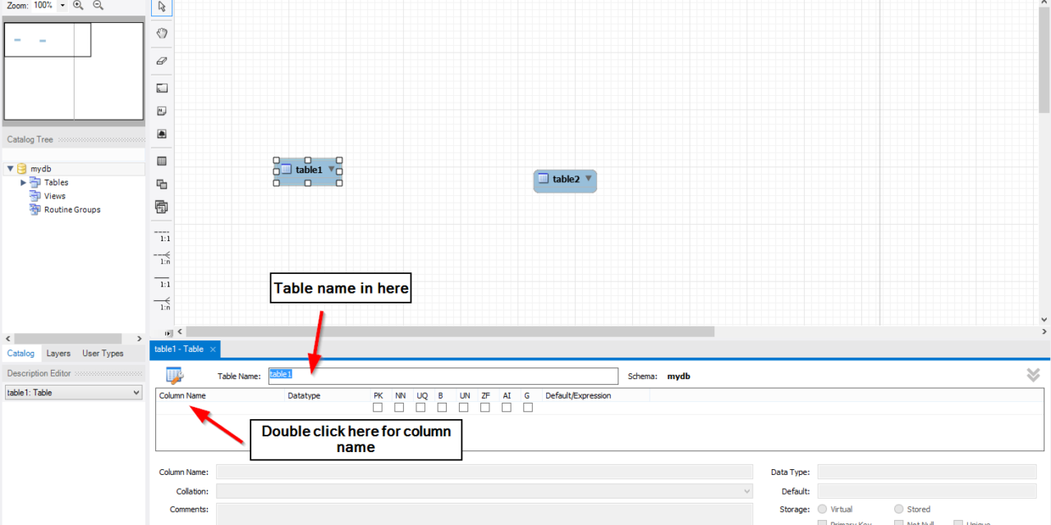The width and height of the screenshot is (1051, 525).
Task: Open the Zoom percentage dropdown
Action: tap(62, 6)
